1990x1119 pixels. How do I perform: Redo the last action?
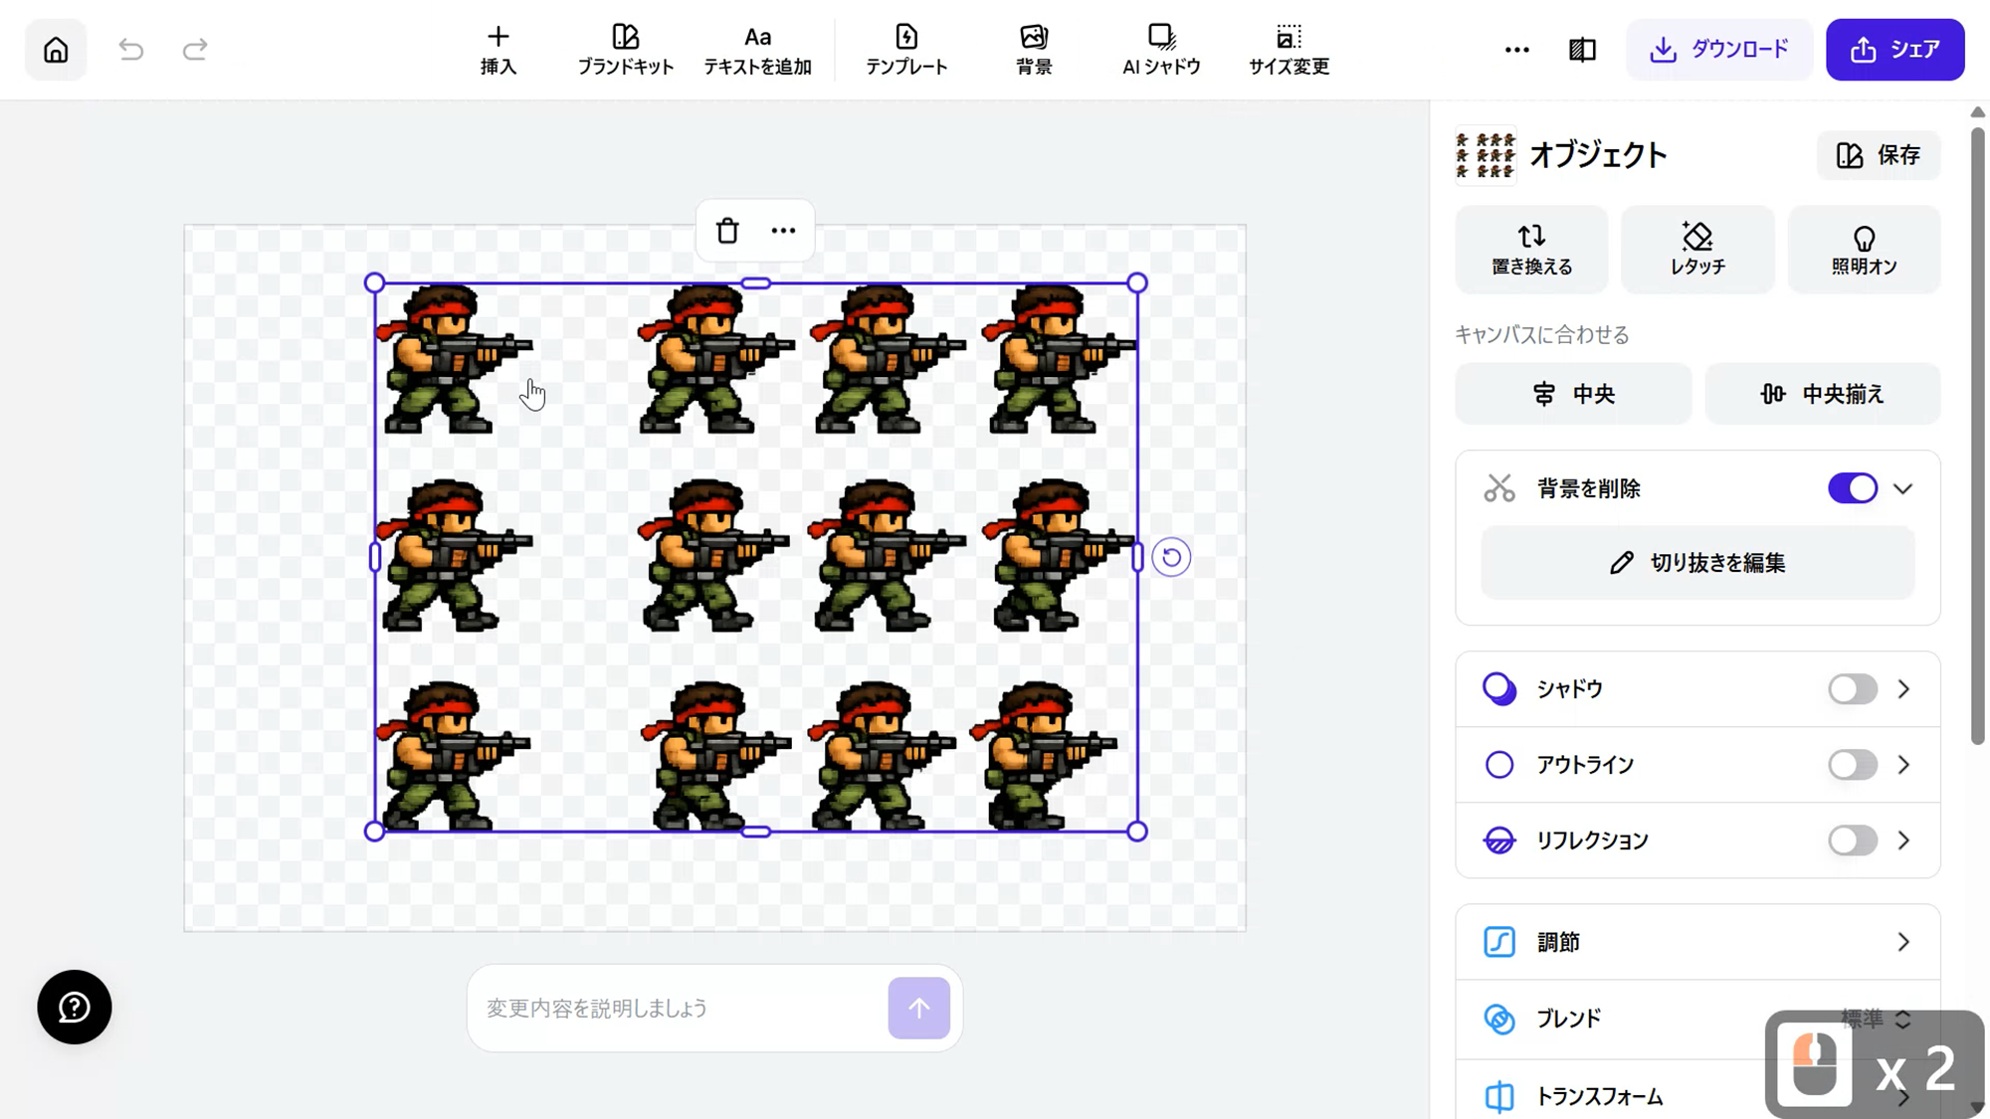point(195,49)
